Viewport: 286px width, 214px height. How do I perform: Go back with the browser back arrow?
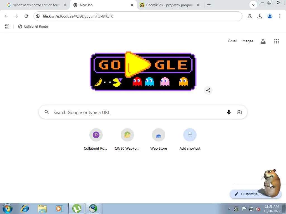point(6,16)
